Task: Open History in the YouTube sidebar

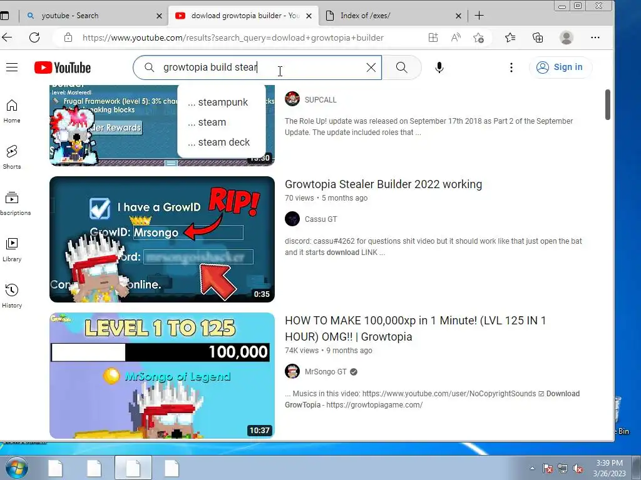Action: click(x=12, y=296)
